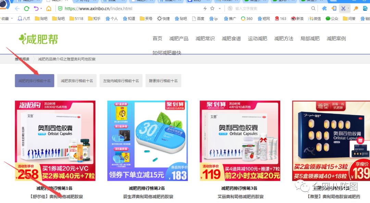Screen dimensions: 370x203
Task: Open the 问答 bookmark folder
Action: click(349, 18)
